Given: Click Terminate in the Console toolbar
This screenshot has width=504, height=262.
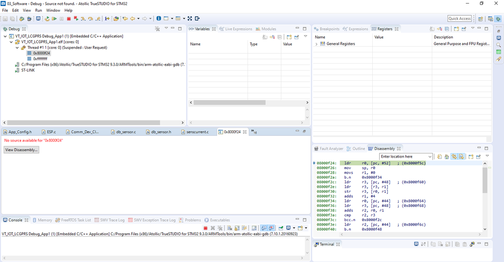Looking at the screenshot, I should [x=206, y=228].
